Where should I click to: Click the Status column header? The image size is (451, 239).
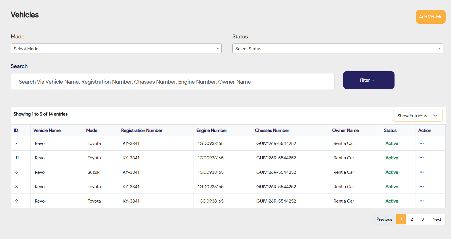pos(390,130)
